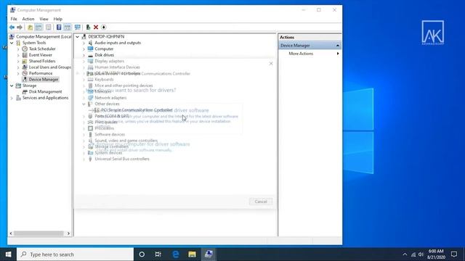
Task: Expand the Shared Folders node
Action: (18, 61)
